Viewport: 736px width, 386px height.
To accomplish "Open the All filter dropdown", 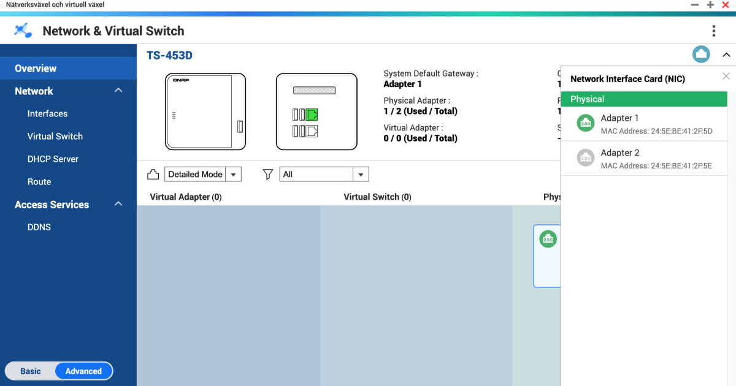I will point(324,174).
